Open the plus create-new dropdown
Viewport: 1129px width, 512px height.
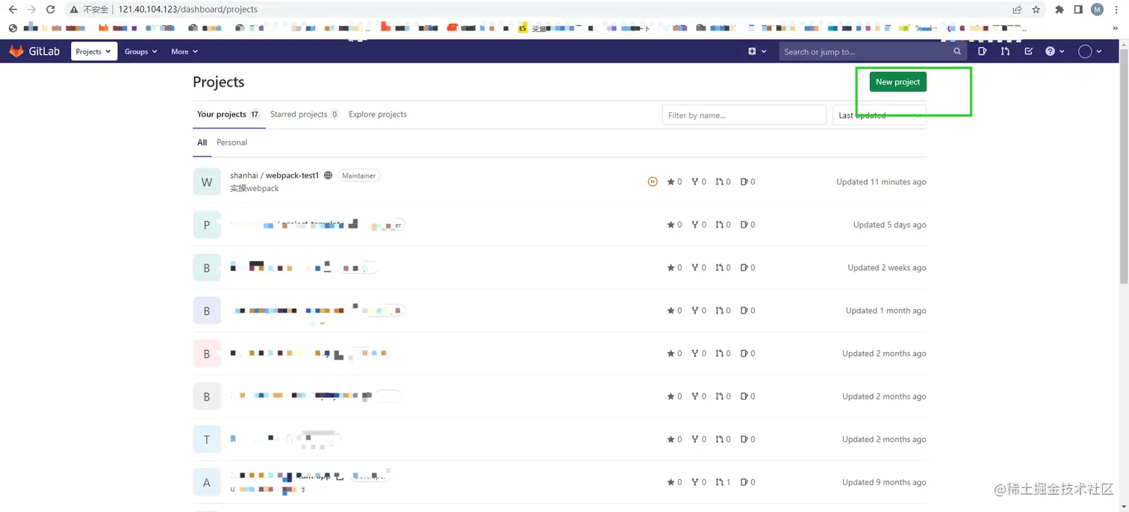tap(757, 51)
